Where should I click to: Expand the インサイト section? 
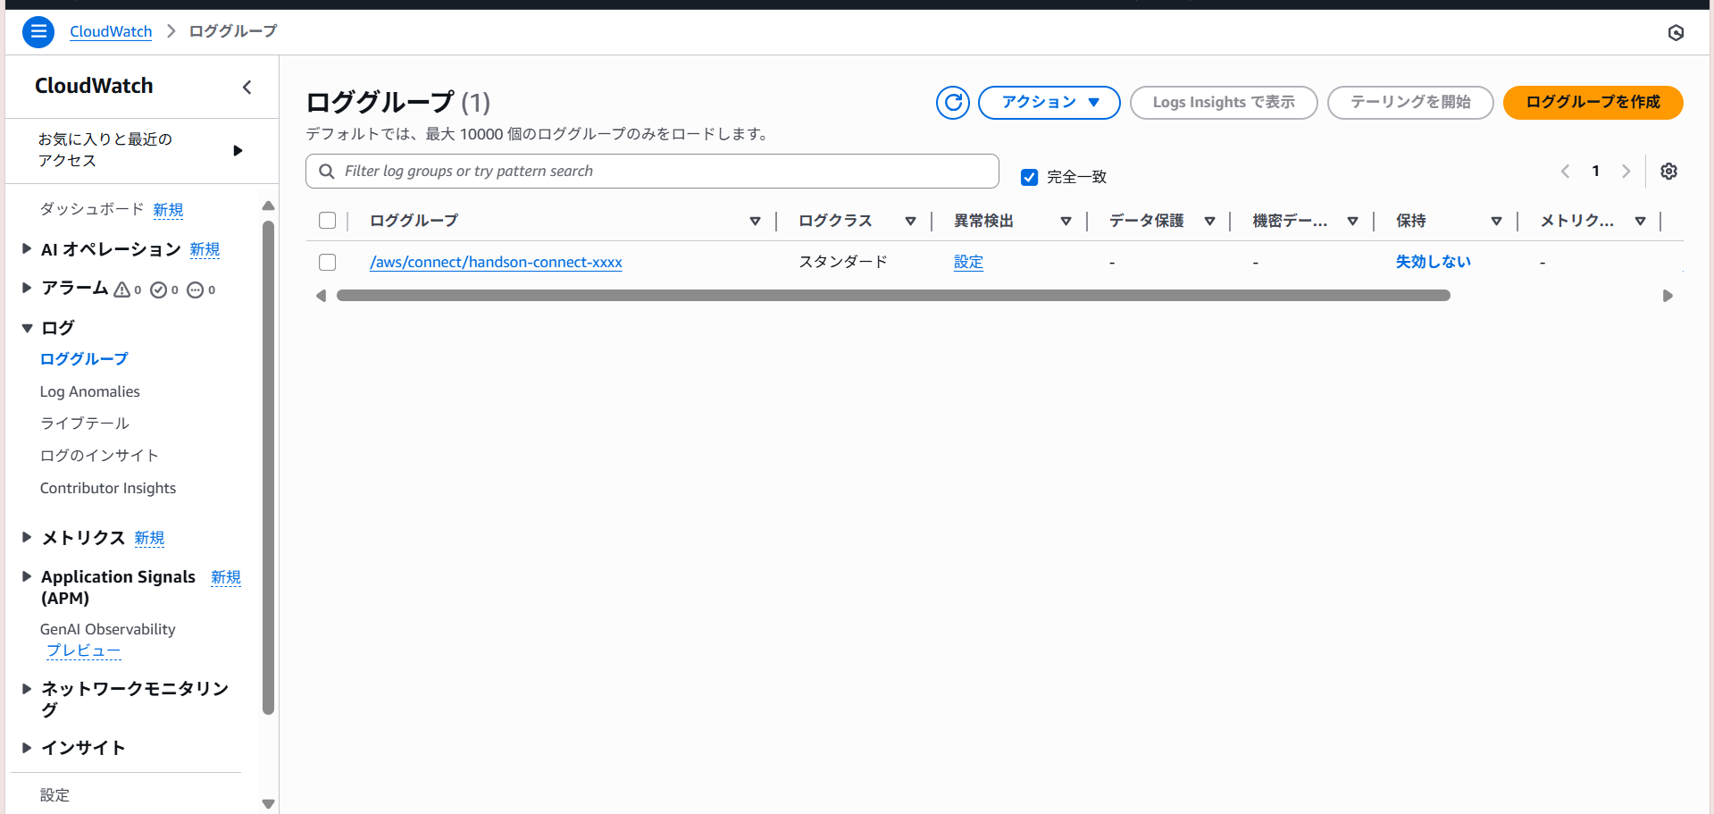(27, 747)
